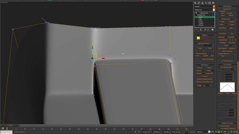Screen dimensions: 239x134
Task: Select the yellow Vertex selection icon
Action: click(198, 38)
